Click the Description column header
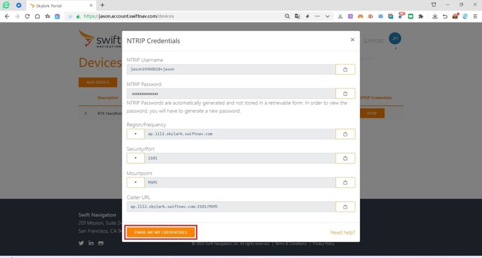 coord(108,98)
